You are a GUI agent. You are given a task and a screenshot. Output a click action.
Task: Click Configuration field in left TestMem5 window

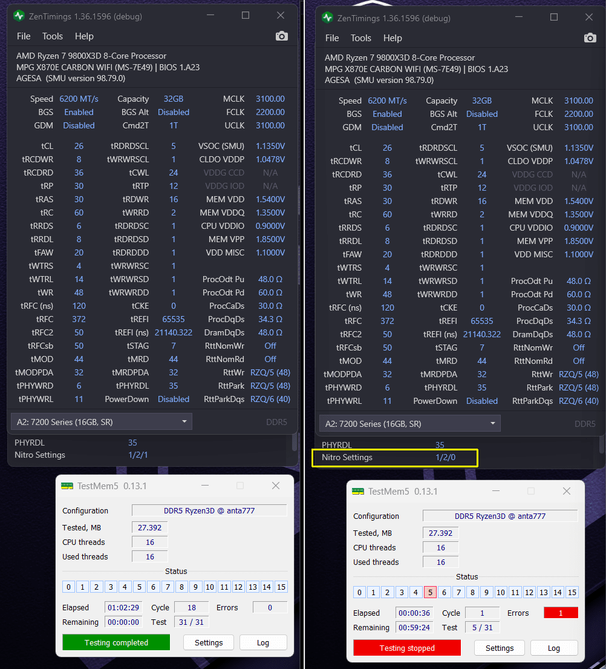click(x=209, y=511)
